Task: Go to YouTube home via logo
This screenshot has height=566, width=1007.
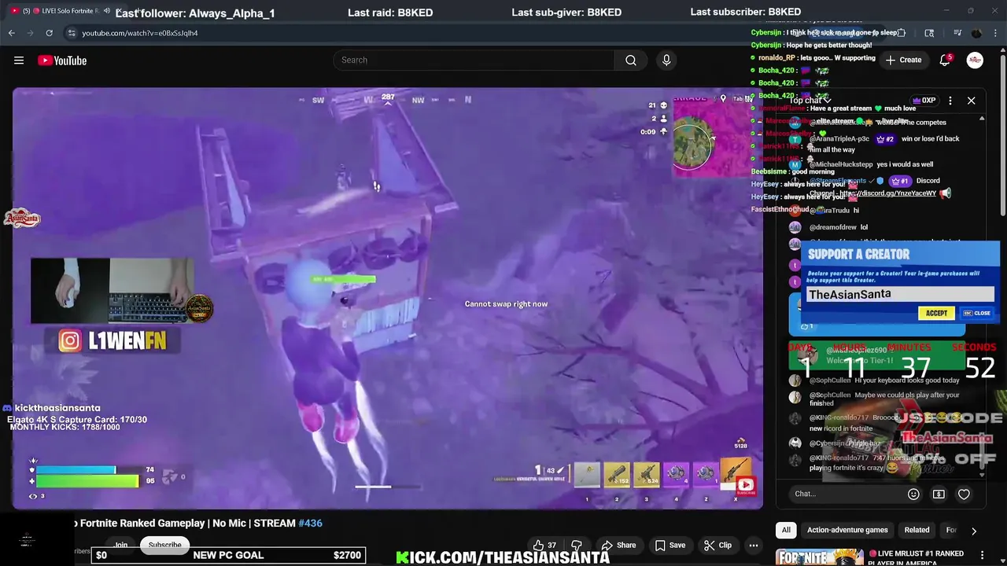Action: (62, 61)
